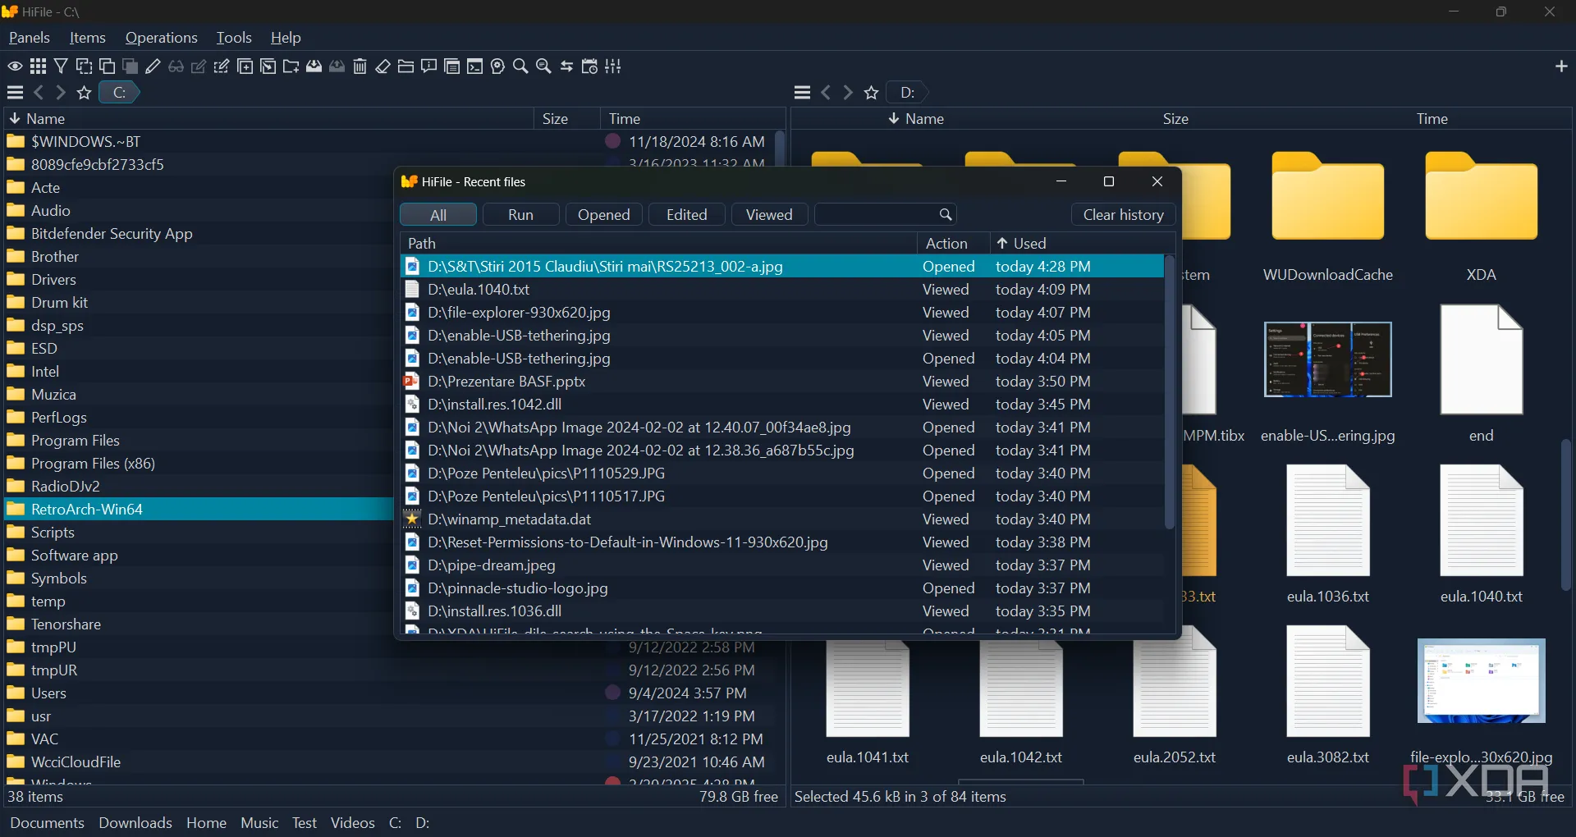1576x837 pixels.
Task: Select D:\Prezentare BASF.pptx in recent list
Action: coord(781,382)
